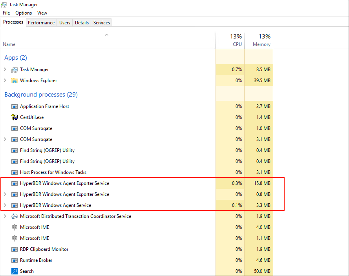Viewport: 349px width, 276px height.
Task: Click the 15.8 MB memory value
Action: pyautogui.click(x=262, y=183)
